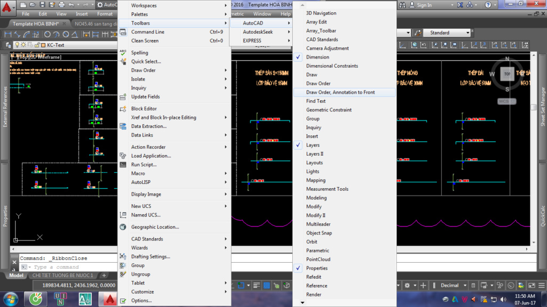Enable the Modify toolbar
Viewport: 547px width, 307px height.
click(x=345, y=206)
